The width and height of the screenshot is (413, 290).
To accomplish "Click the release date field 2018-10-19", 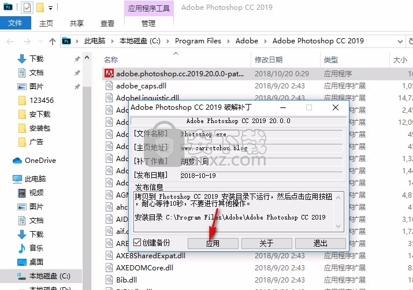I will tap(262, 176).
